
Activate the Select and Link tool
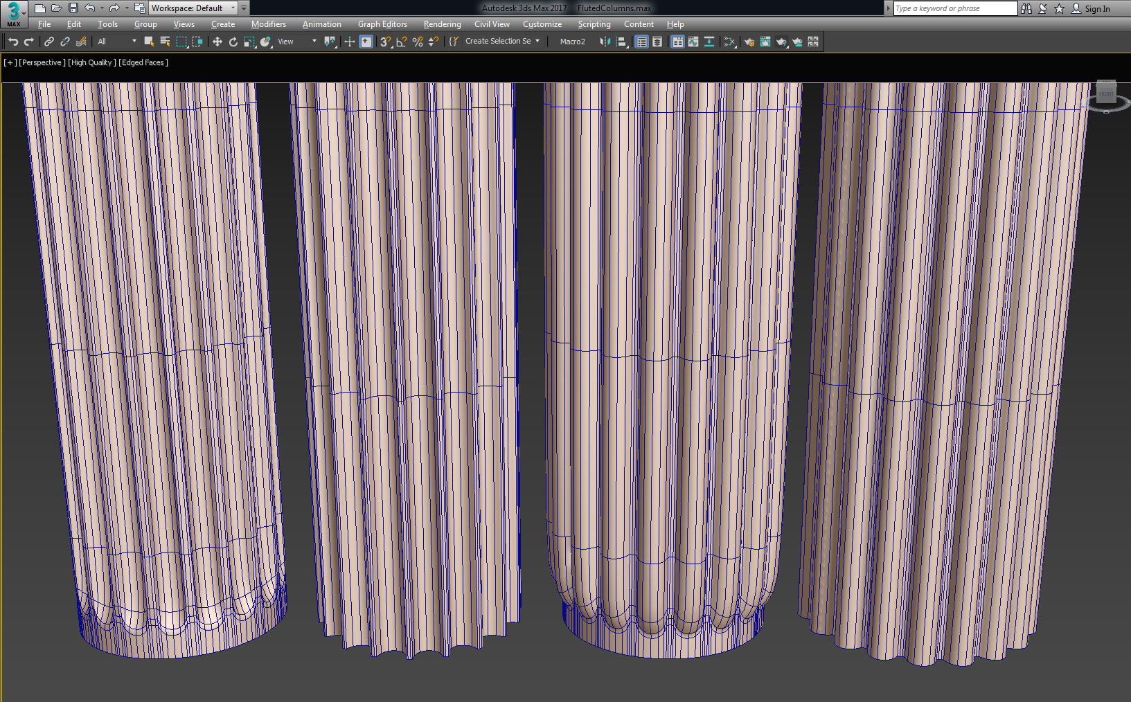[x=48, y=42]
